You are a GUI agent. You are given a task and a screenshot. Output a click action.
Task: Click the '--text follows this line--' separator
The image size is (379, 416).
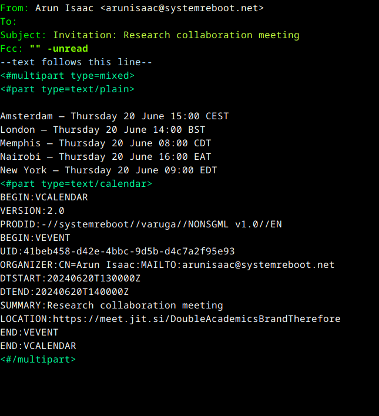point(76,62)
